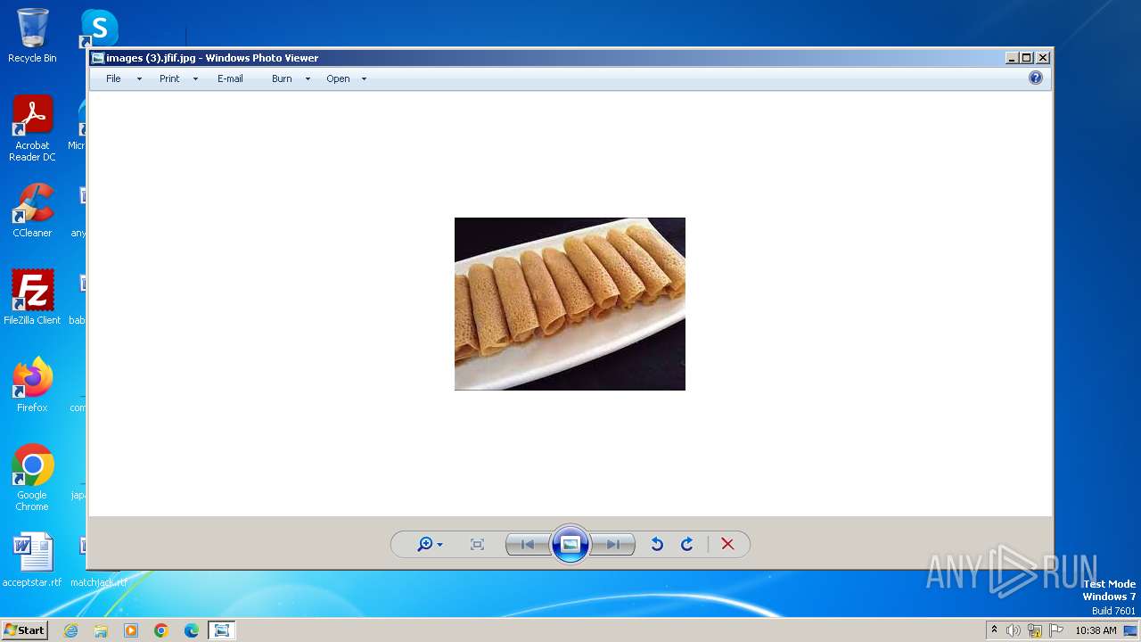Click the Actual size button
The image size is (1141, 642).
[477, 544]
